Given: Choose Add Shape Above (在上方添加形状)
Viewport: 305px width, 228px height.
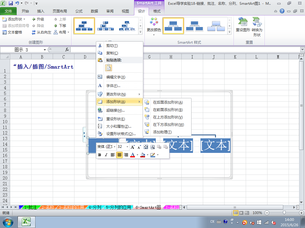Looking at the screenshot, I should (x=167, y=117).
